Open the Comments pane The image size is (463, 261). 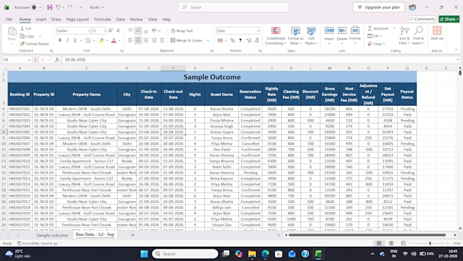tap(422, 19)
